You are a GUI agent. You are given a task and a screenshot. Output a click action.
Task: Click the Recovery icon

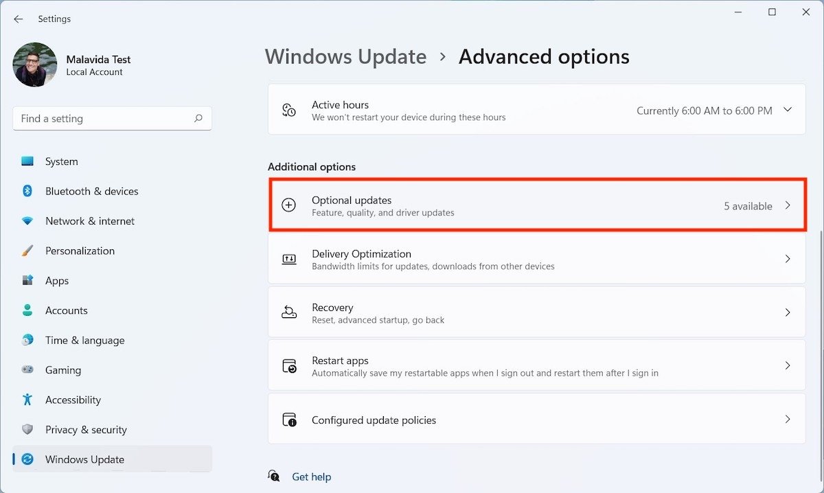coord(289,312)
